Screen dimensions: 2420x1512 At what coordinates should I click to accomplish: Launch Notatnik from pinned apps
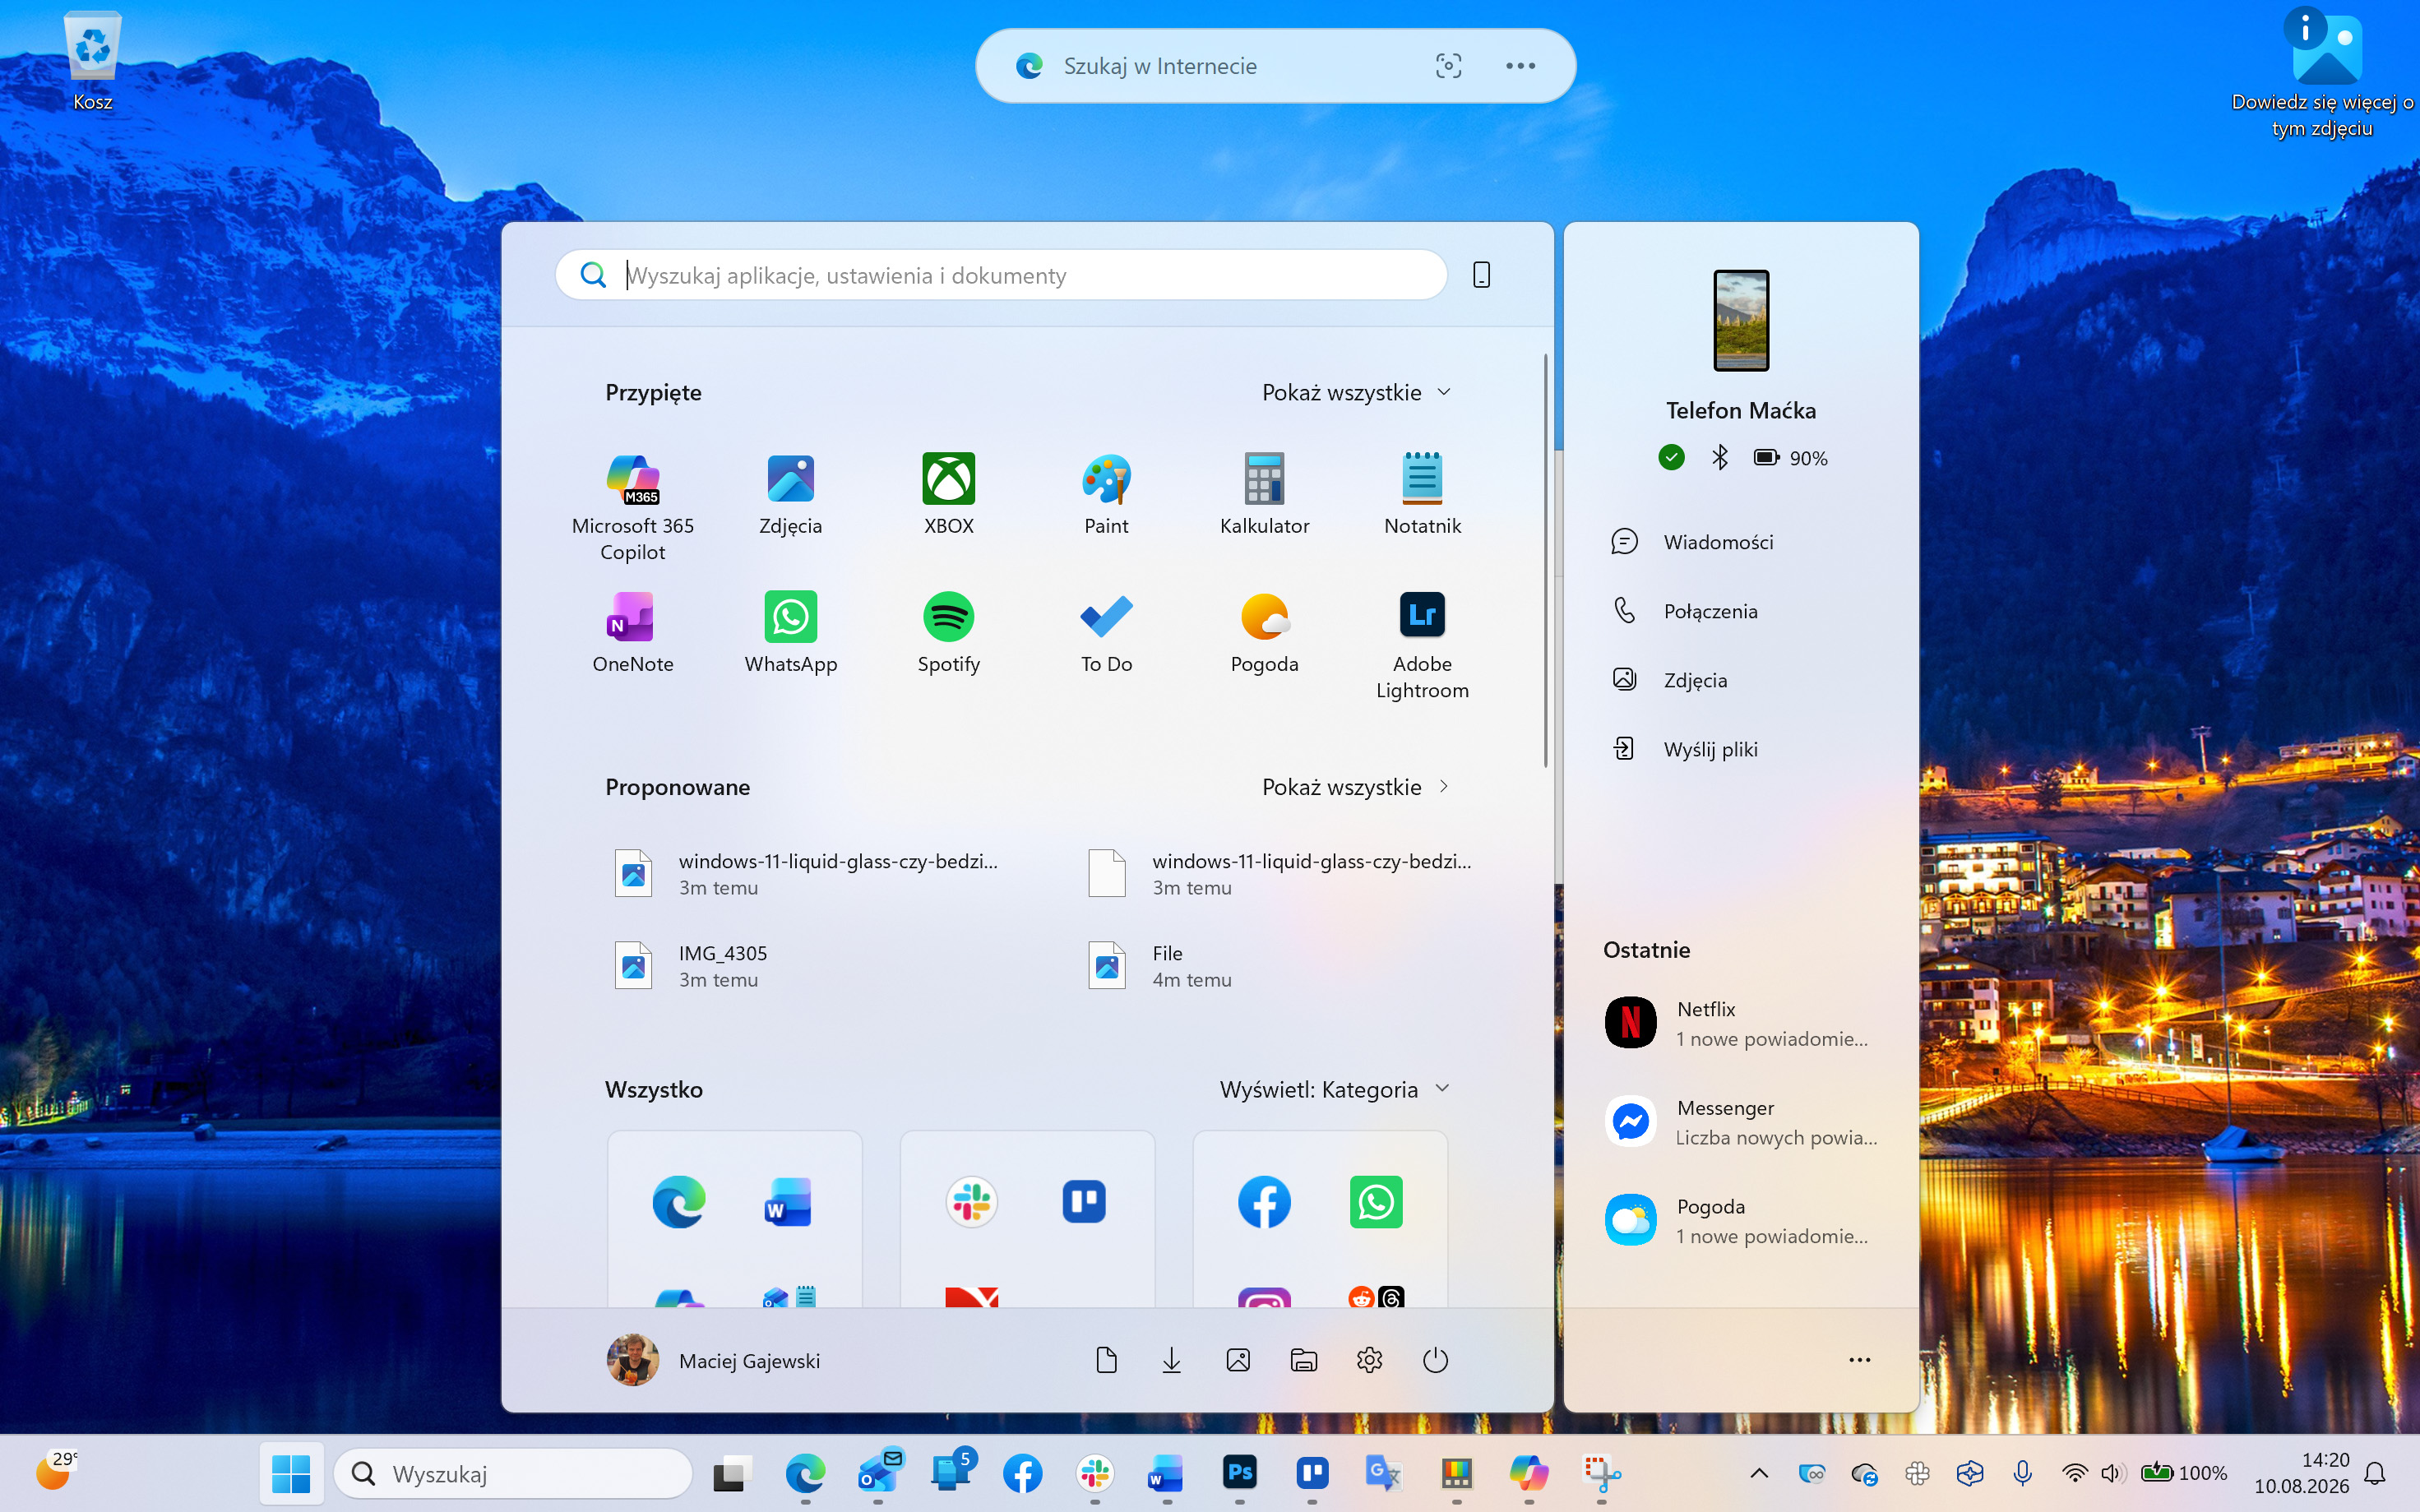click(1422, 495)
